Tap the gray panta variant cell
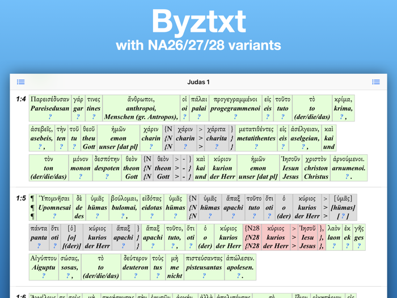Viewport: 397px width, 298px height. pyautogui.click(x=39, y=237)
